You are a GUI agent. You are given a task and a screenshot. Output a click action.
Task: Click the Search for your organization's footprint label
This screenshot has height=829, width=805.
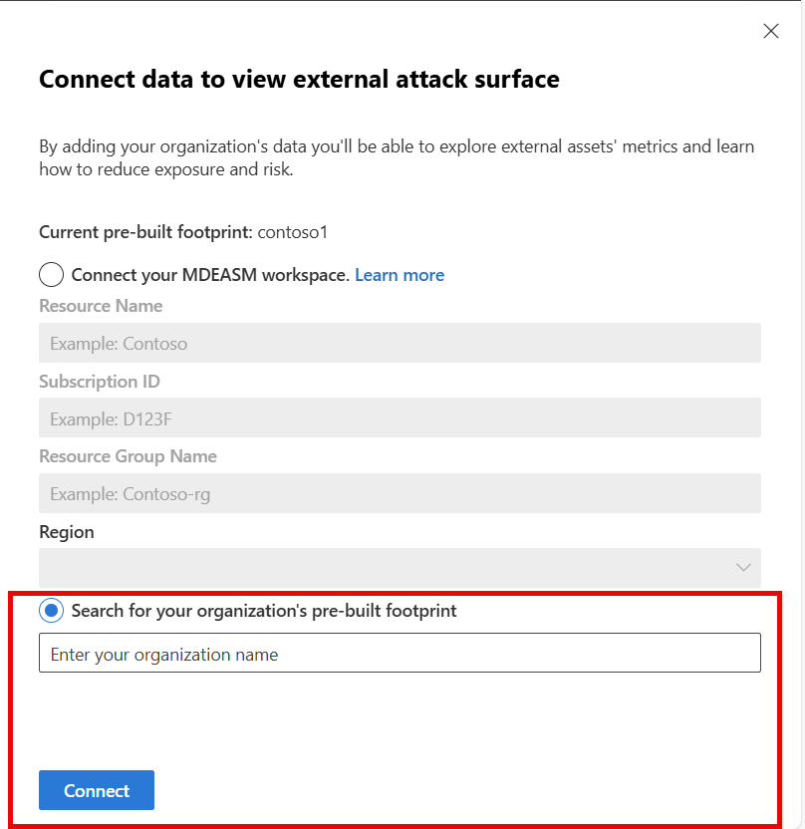pos(264,610)
